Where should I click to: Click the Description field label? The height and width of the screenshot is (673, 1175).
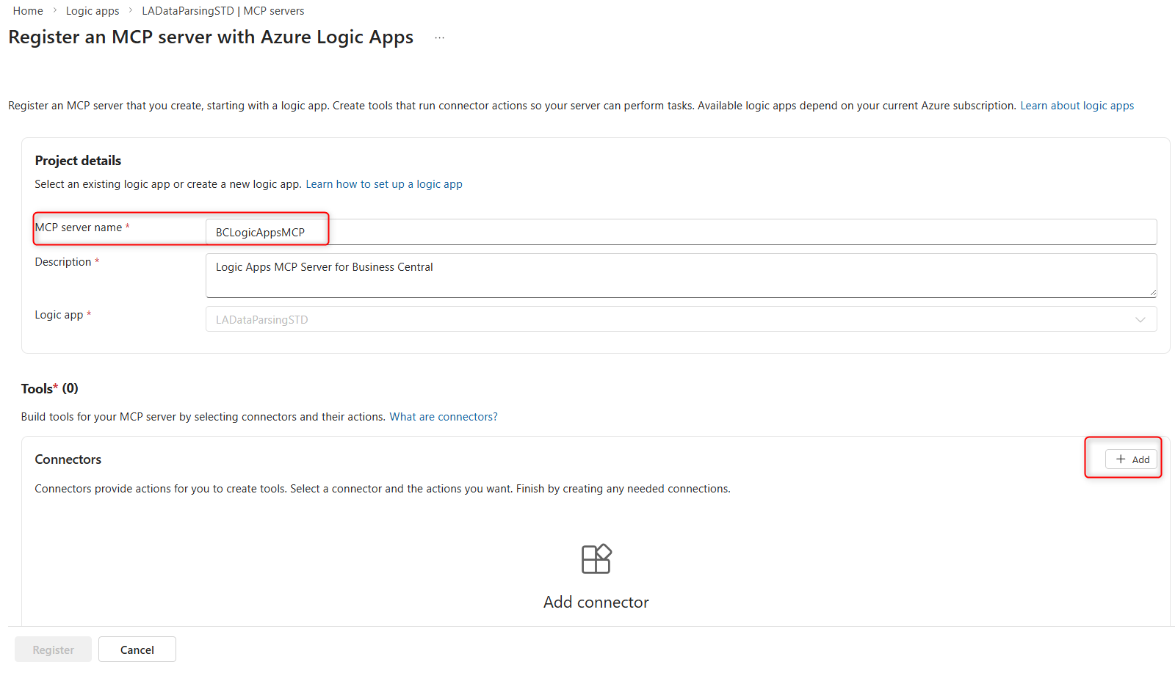pyautogui.click(x=63, y=262)
